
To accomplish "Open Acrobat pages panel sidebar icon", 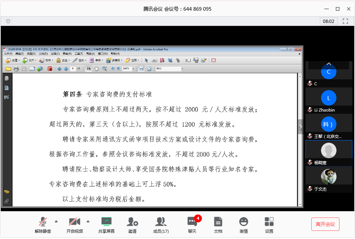I will click(7, 78).
